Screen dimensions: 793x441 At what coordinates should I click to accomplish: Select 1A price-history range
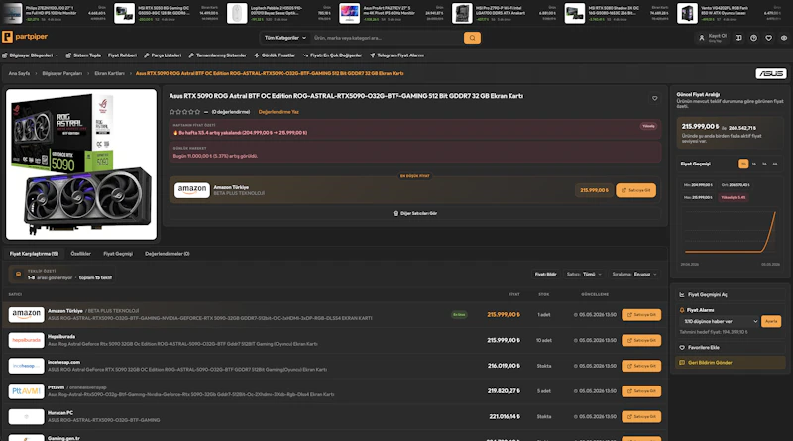[x=754, y=164]
